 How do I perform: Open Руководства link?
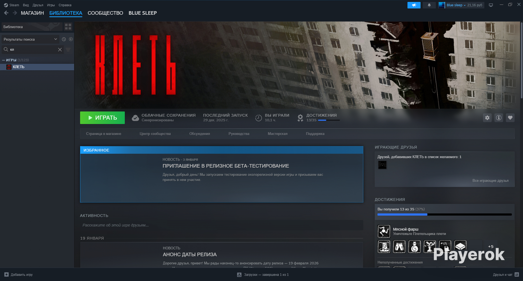coord(239,134)
